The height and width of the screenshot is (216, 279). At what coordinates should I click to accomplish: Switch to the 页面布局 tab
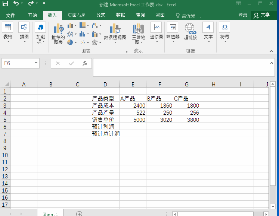click(76, 15)
